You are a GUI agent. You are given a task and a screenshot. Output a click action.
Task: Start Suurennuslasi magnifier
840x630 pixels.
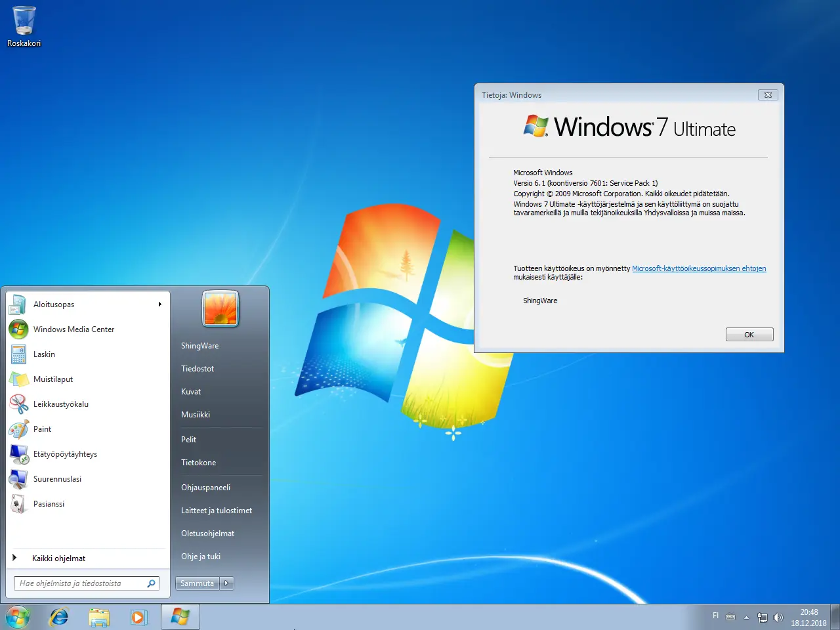(x=57, y=479)
